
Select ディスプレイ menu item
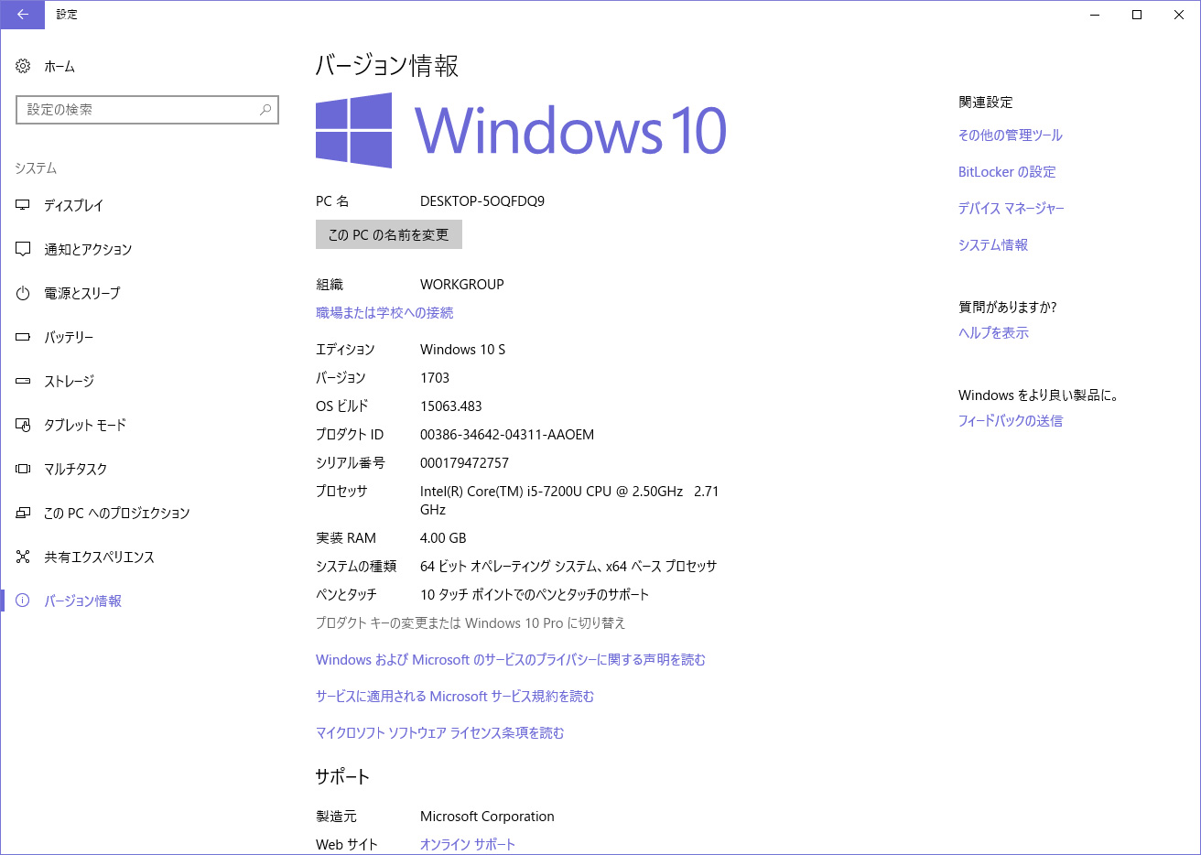pos(74,205)
